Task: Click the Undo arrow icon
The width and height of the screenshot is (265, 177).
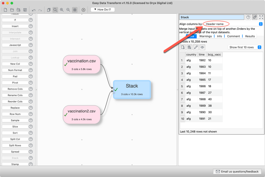Action: coord(33,10)
